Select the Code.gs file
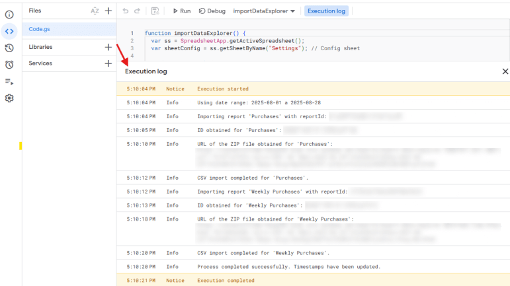Screen dimensions: 510x286 click(69, 29)
